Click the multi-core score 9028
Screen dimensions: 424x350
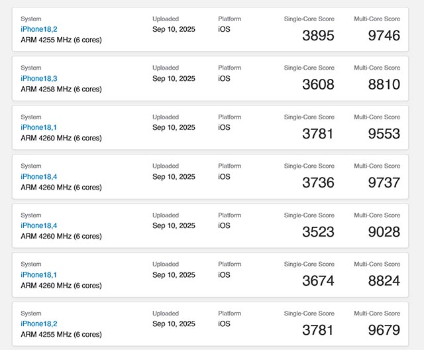tap(384, 232)
